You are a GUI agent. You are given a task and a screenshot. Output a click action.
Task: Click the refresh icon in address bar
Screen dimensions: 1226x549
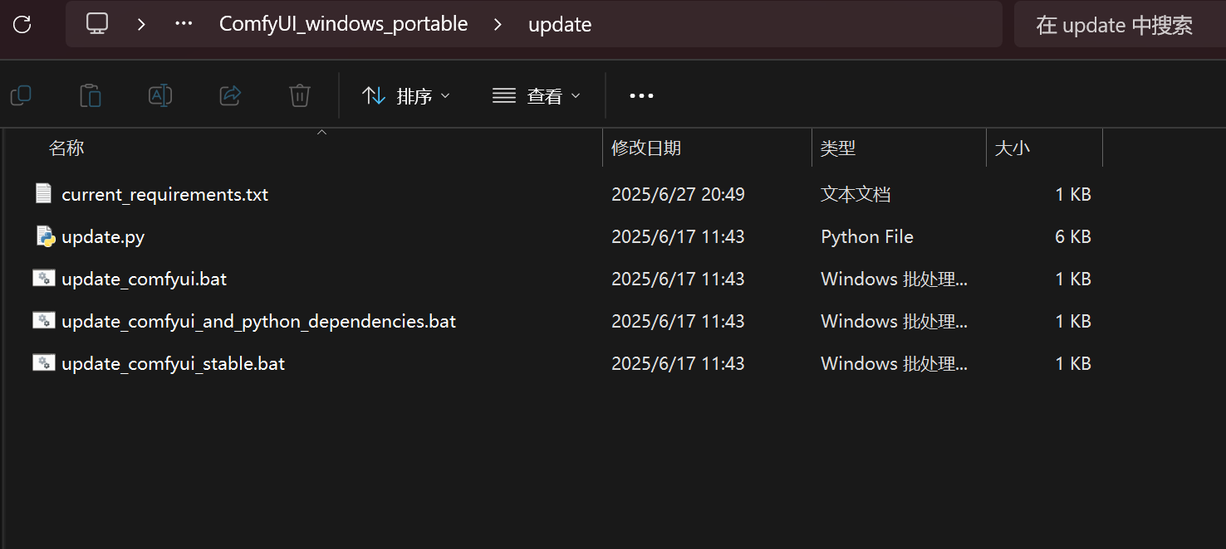pyautogui.click(x=22, y=24)
